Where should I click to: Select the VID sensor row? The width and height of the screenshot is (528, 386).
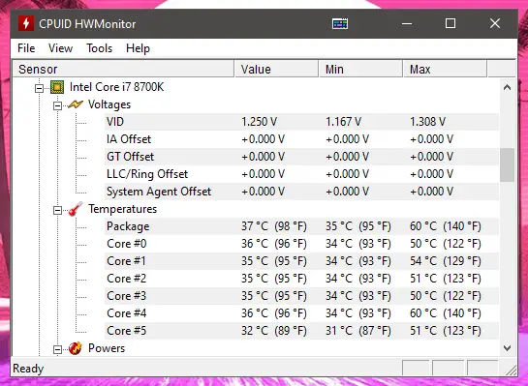[301, 122]
